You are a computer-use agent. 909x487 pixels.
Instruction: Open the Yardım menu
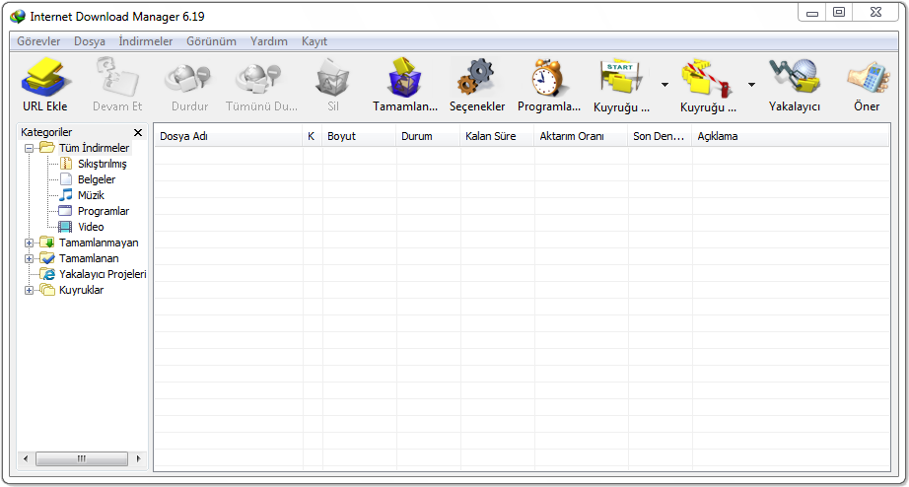pos(269,41)
